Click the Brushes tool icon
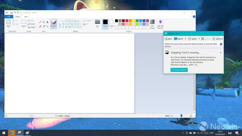 (53, 22)
